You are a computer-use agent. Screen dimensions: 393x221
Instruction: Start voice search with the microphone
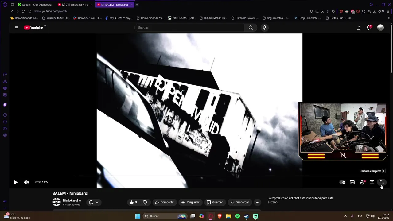[x=265, y=28]
